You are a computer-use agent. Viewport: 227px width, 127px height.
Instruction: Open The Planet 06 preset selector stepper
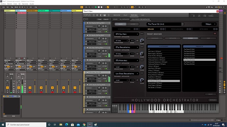click(x=183, y=24)
